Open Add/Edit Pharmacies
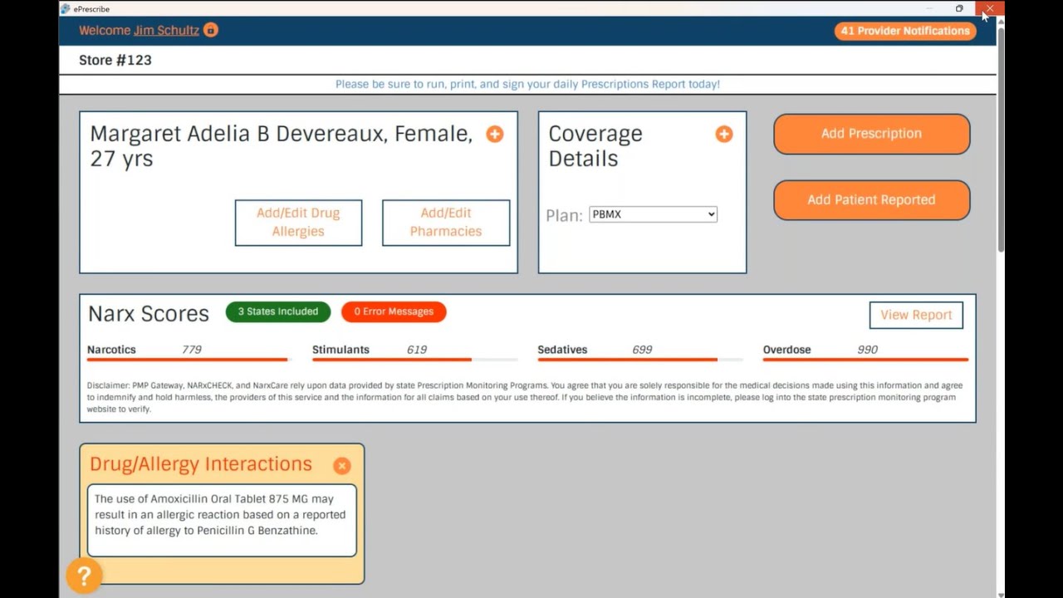 [x=446, y=223]
